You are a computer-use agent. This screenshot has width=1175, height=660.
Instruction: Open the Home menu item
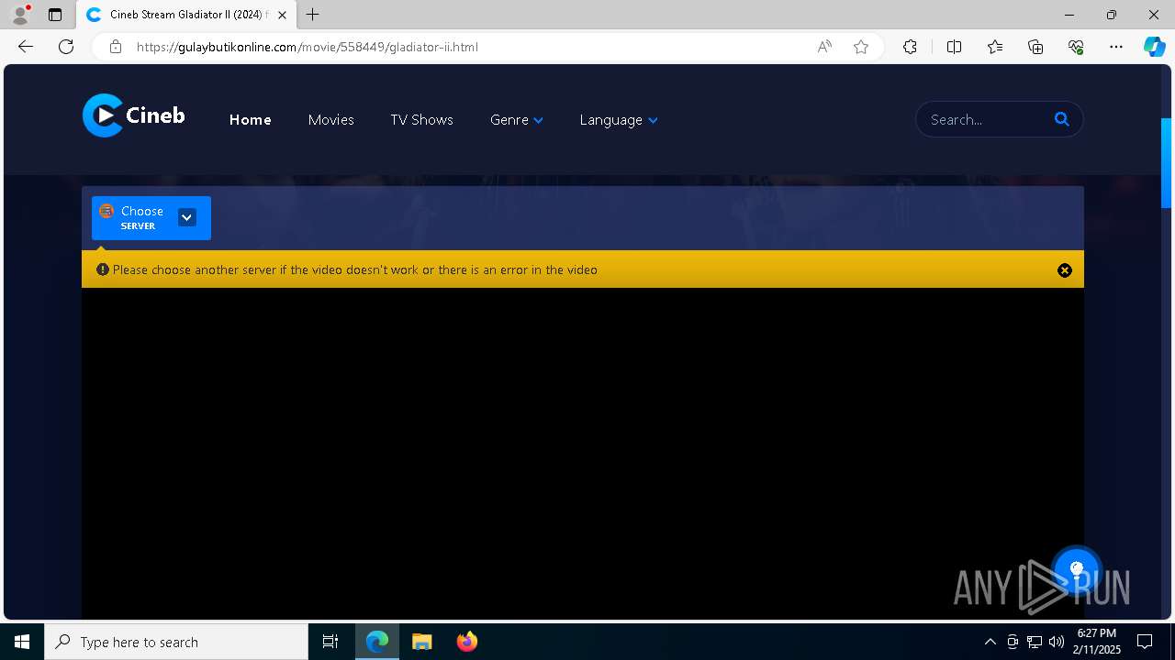(x=250, y=120)
